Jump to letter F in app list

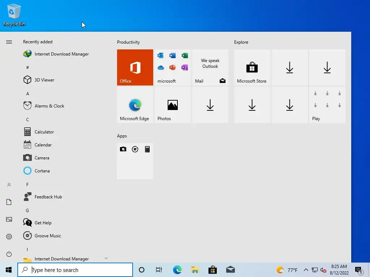[x=27, y=184]
